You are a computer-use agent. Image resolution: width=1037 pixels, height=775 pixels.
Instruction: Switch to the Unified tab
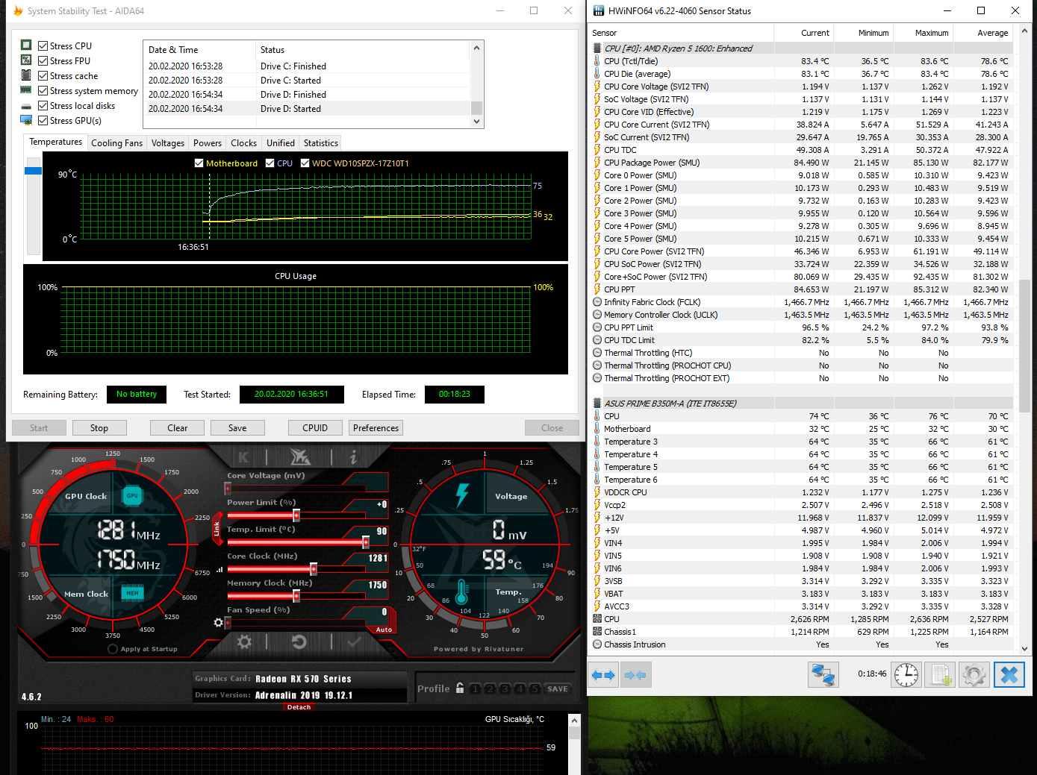(x=281, y=143)
